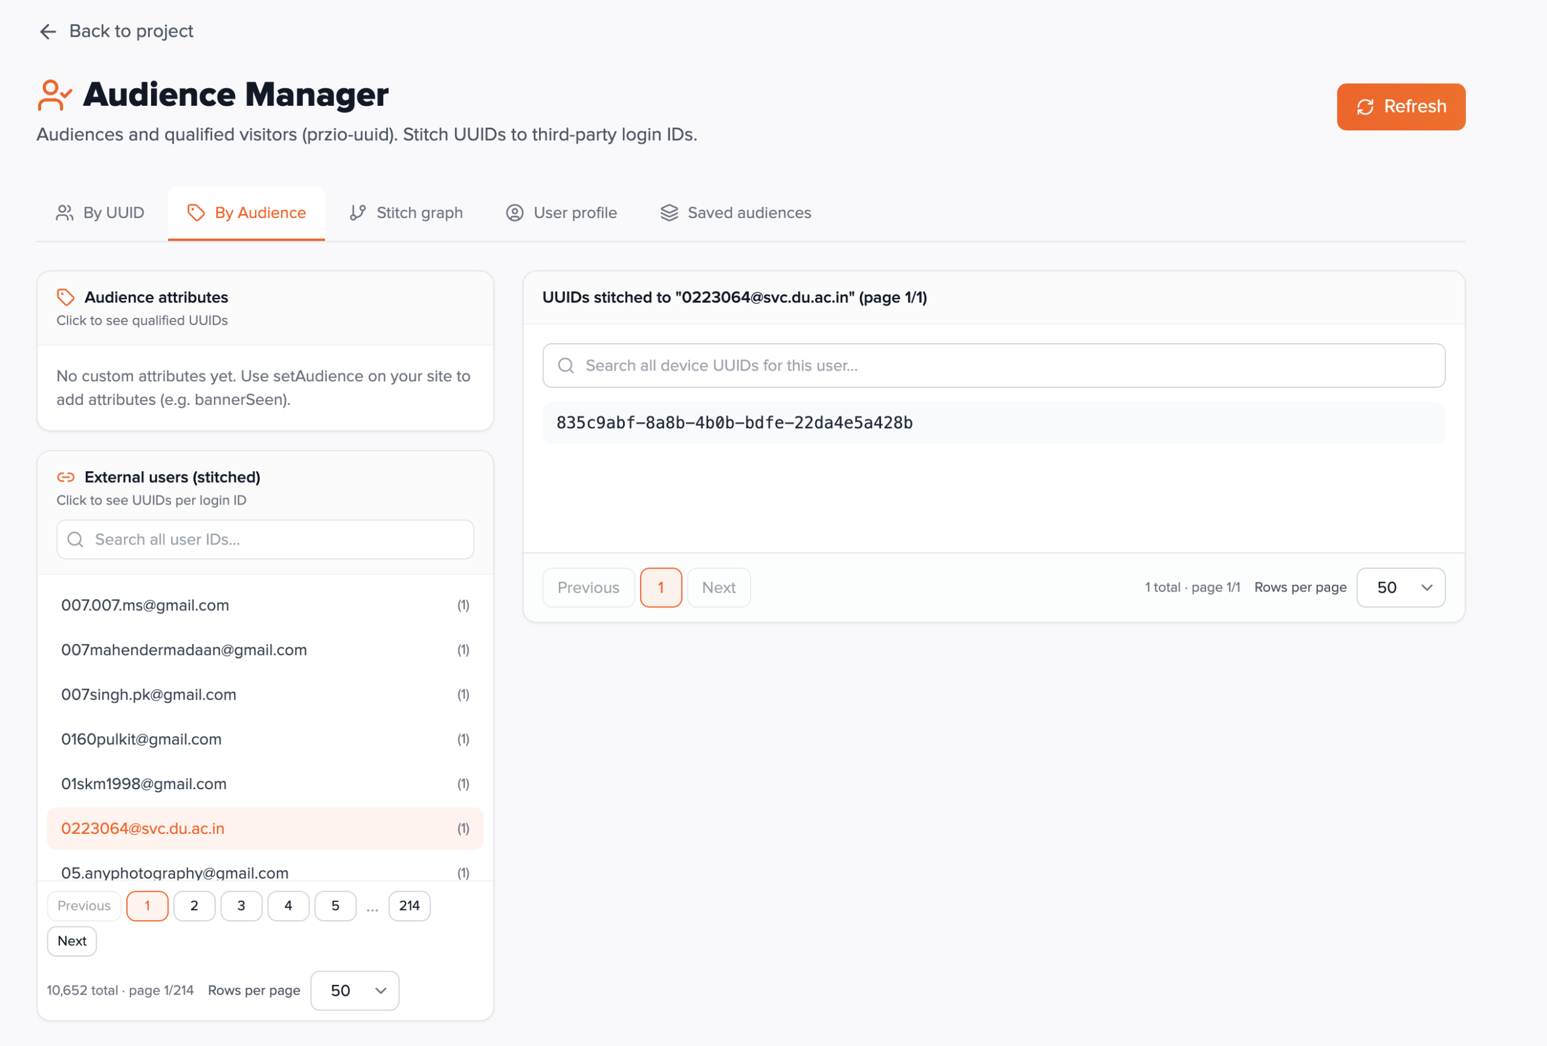1547x1046 pixels.
Task: Click Next in external users pagination
Action: (x=72, y=941)
